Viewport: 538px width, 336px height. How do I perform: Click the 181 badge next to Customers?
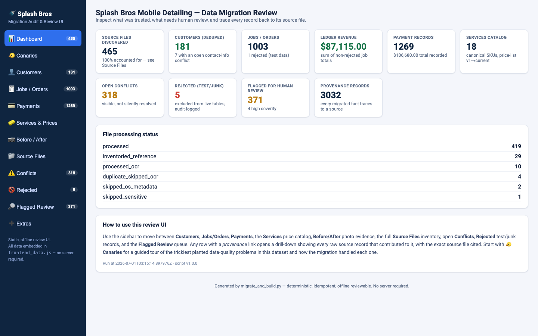(72, 72)
